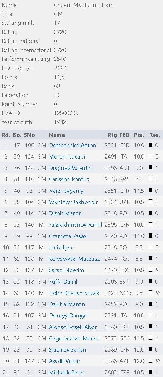Click white piece icon in round 2 result
163x377 pixels.
150,156
